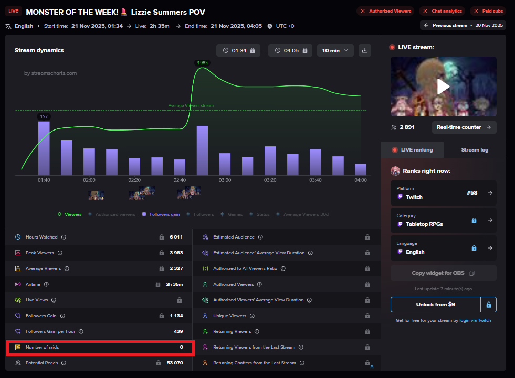Click the 6 011 Hours Watched value
This screenshot has width=515, height=378.
click(x=176, y=237)
